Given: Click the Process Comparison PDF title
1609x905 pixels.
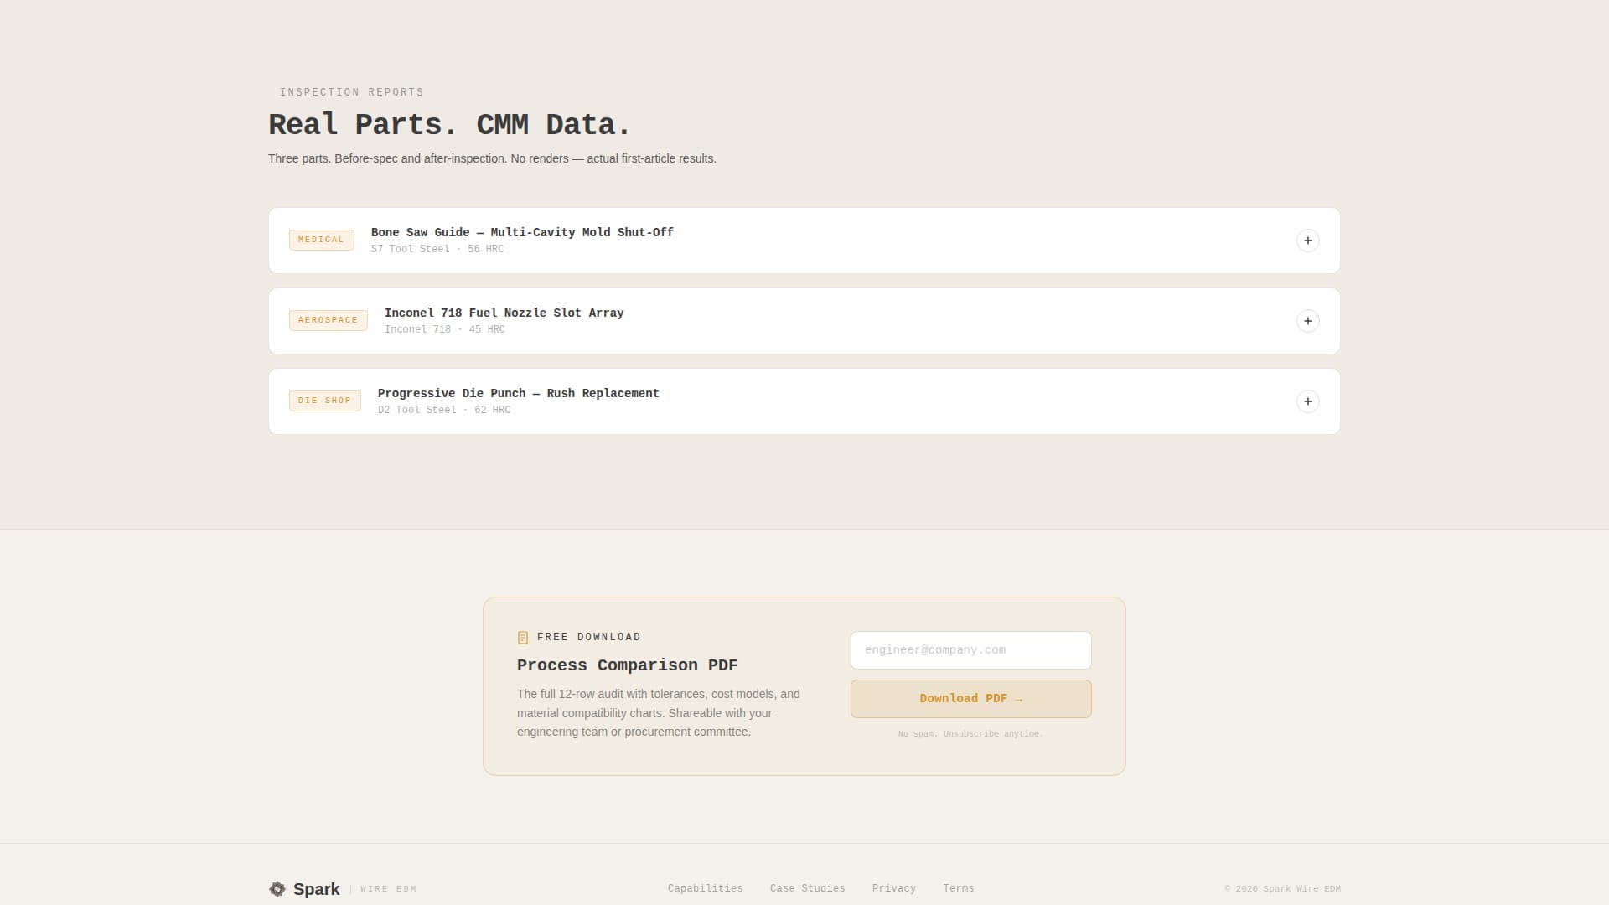Looking at the screenshot, I should tap(628, 665).
